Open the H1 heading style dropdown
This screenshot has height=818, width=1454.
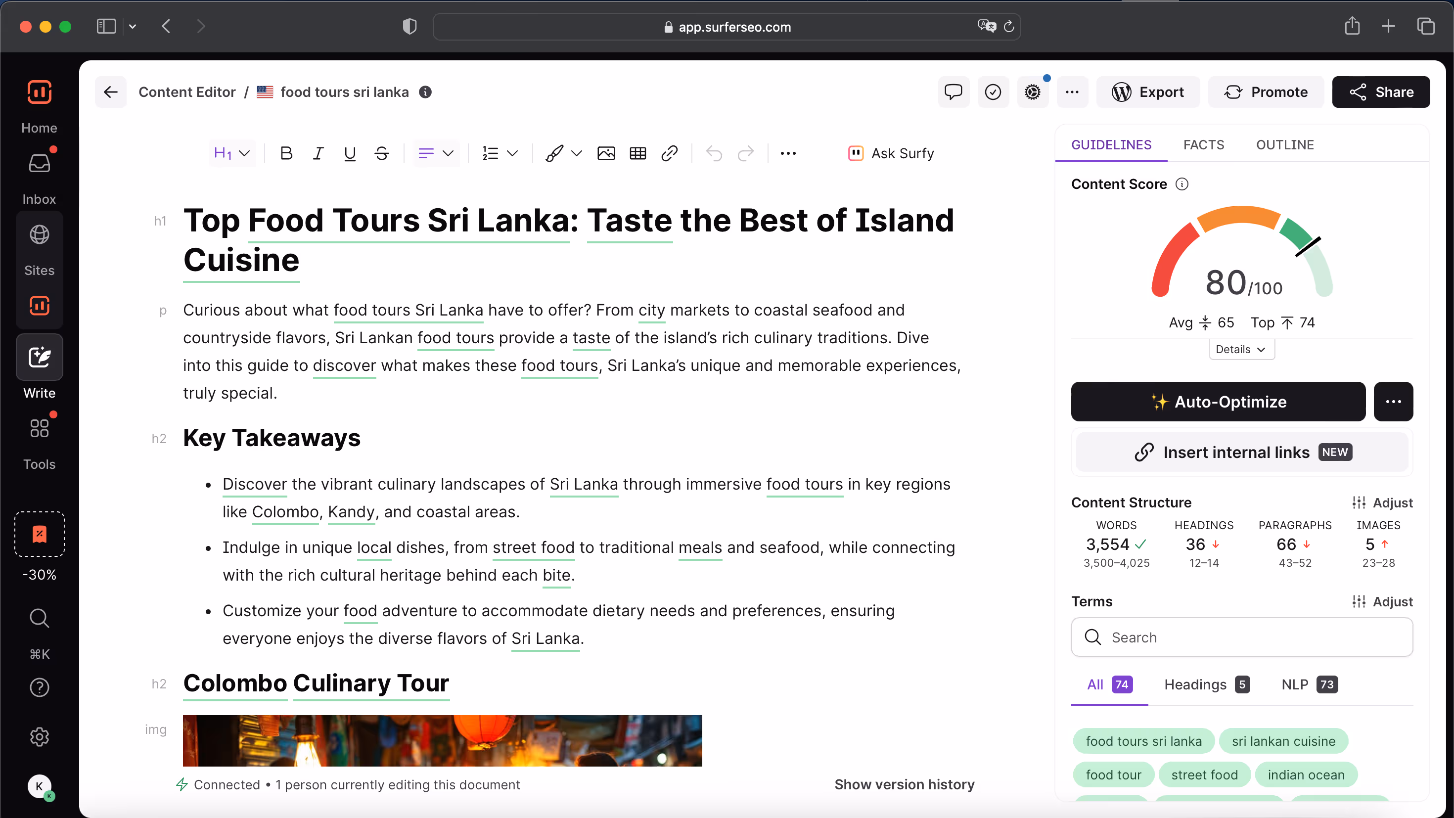pos(232,153)
